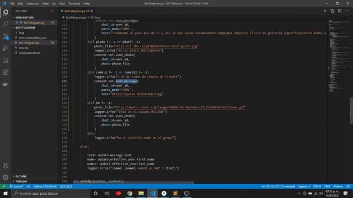The width and height of the screenshot is (353, 198).
Task: Change the Python language mode
Action: (x=338, y=186)
